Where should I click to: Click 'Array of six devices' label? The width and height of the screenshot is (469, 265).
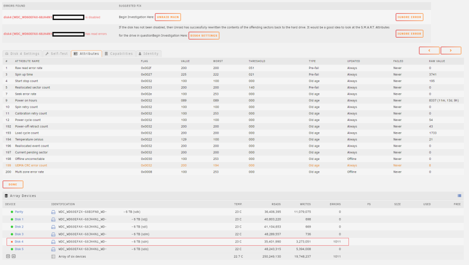[72, 257]
